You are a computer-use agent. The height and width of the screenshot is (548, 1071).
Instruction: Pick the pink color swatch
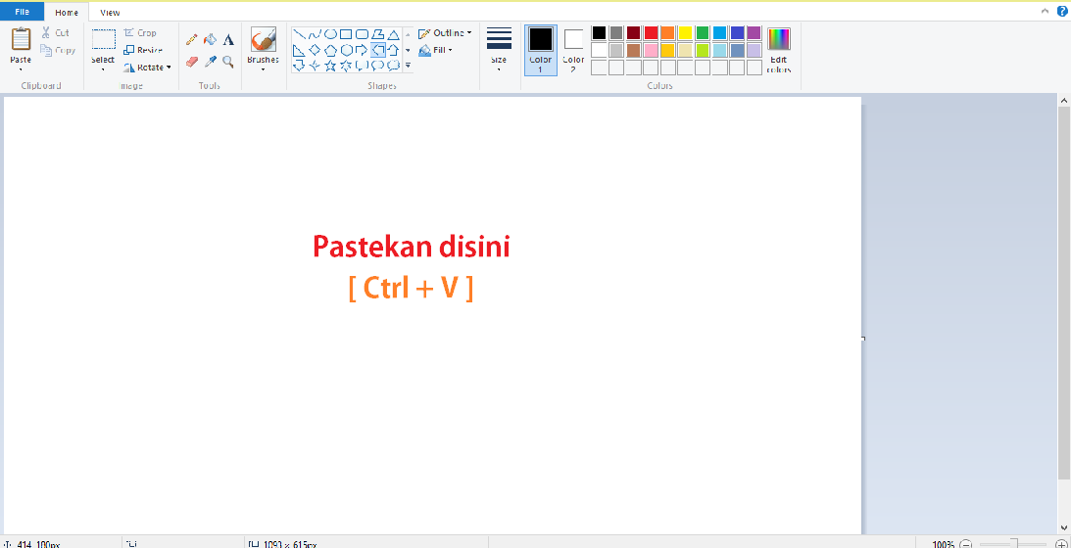pos(651,50)
